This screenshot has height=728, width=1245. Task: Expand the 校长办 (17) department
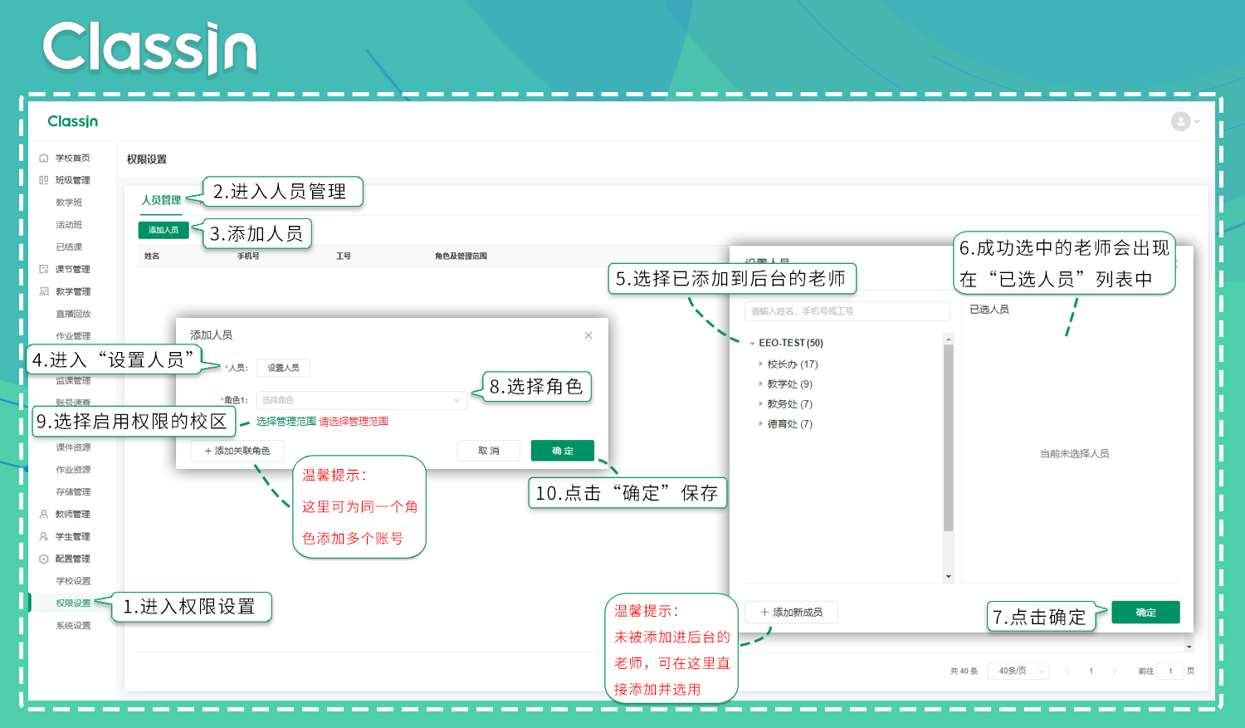click(760, 364)
